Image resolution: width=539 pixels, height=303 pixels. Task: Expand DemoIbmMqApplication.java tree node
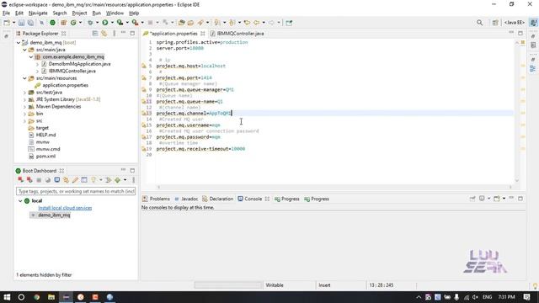point(37,64)
